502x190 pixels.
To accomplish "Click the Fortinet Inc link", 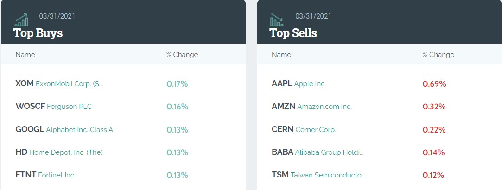I will tap(56, 175).
